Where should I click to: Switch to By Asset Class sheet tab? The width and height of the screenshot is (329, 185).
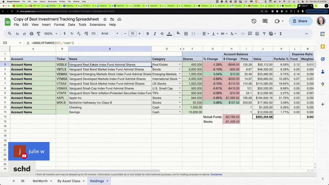point(69,181)
